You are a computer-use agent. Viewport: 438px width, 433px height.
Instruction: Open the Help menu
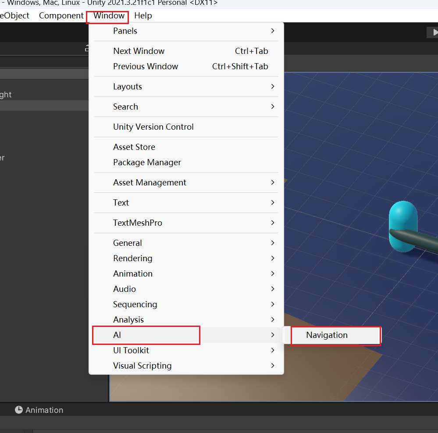[143, 16]
